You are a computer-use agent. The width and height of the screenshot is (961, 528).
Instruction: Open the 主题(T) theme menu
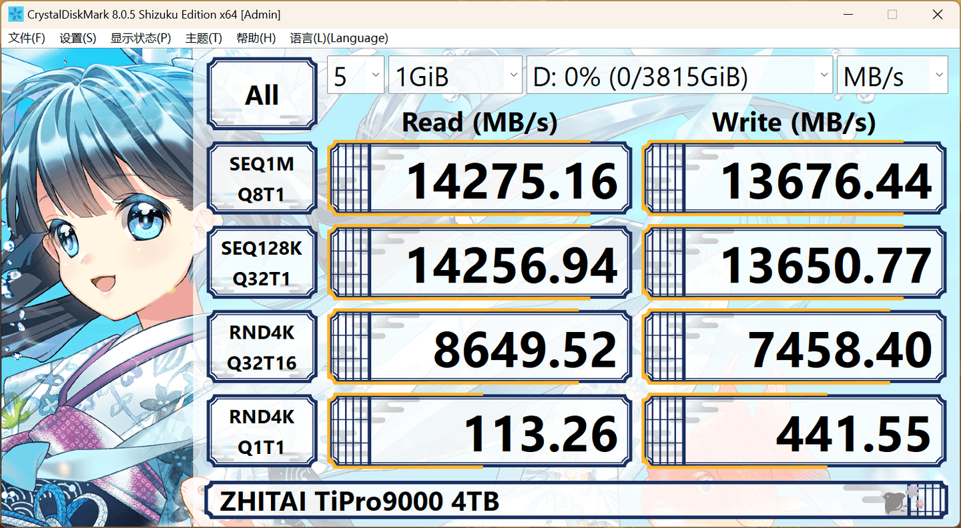pos(203,38)
